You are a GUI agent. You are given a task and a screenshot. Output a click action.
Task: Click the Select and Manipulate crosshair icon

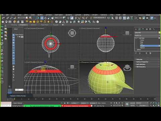pyautogui.click(x=68, y=18)
